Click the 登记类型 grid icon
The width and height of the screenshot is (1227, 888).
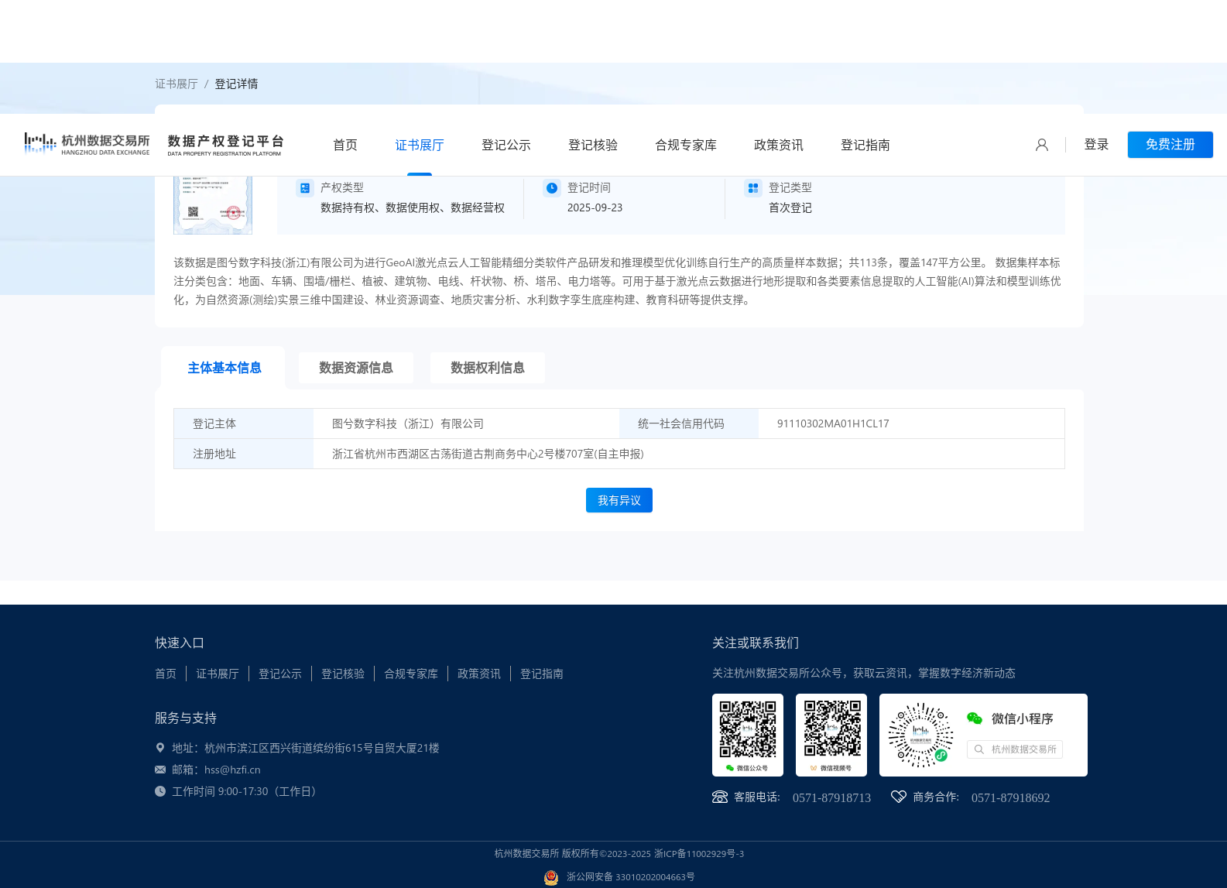point(753,188)
